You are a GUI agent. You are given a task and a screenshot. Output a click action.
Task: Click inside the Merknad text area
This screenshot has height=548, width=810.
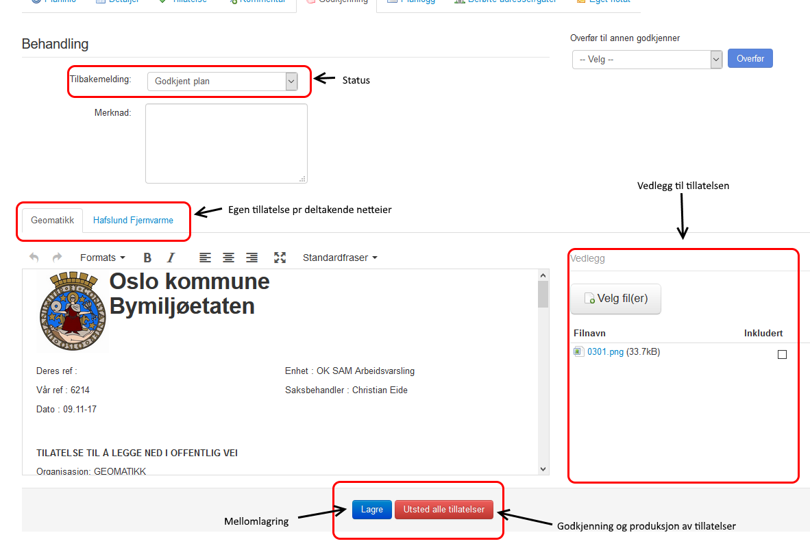(226, 144)
